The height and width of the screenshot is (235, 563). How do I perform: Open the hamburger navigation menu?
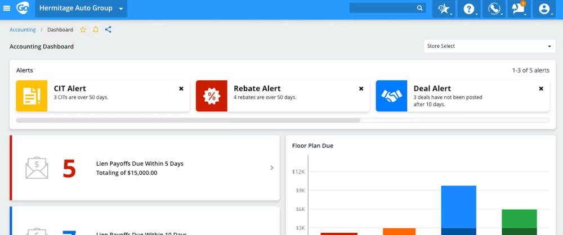pyautogui.click(x=7, y=8)
